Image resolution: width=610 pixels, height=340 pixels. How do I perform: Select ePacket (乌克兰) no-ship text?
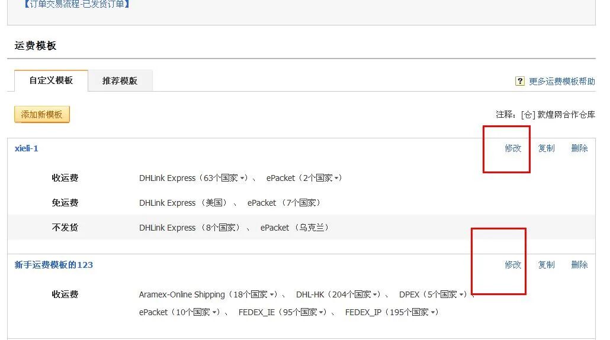tap(294, 228)
